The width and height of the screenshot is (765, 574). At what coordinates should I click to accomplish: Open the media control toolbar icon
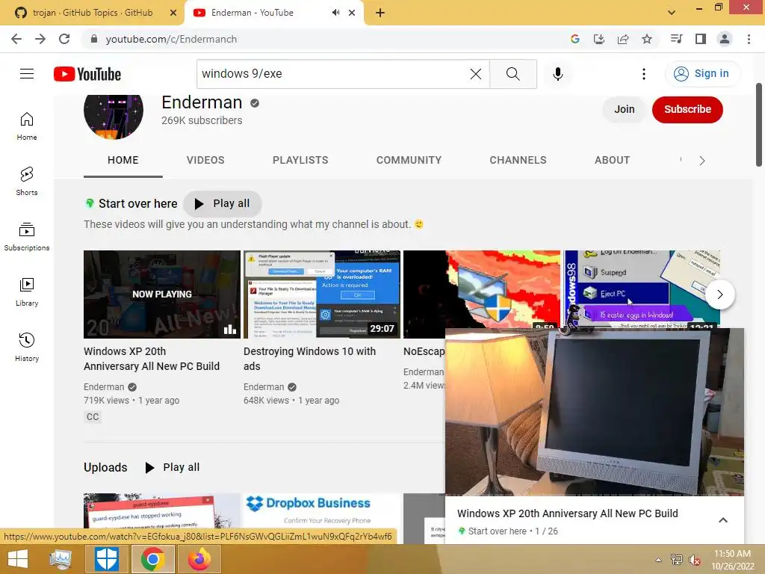click(x=676, y=39)
